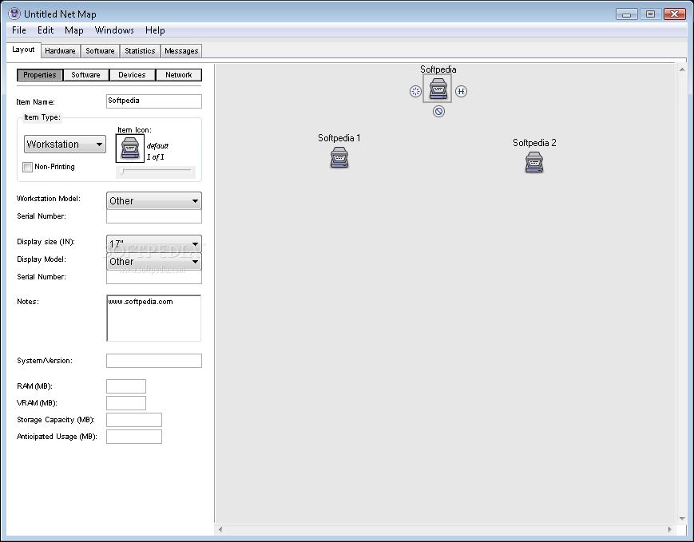Screen dimensions: 694x542
Task: Click the Notes text area
Action: 153,318
